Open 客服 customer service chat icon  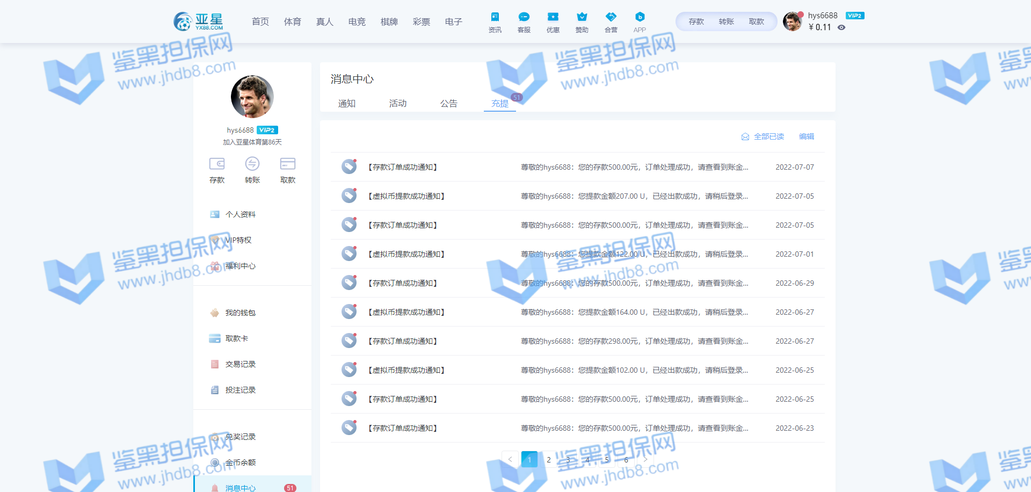524,17
